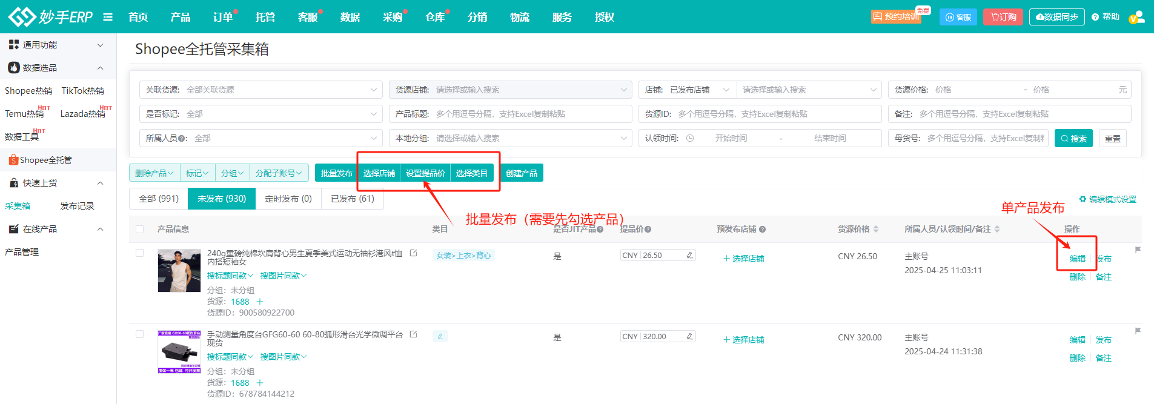Click plus icon next to 1688 in second product
The height and width of the screenshot is (404, 1154).
click(260, 383)
